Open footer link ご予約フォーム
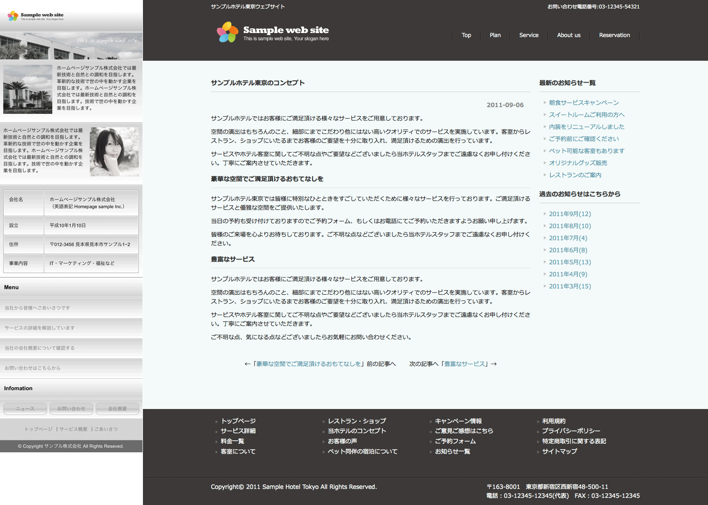Screen dimensions: 708x505 pos(455,441)
